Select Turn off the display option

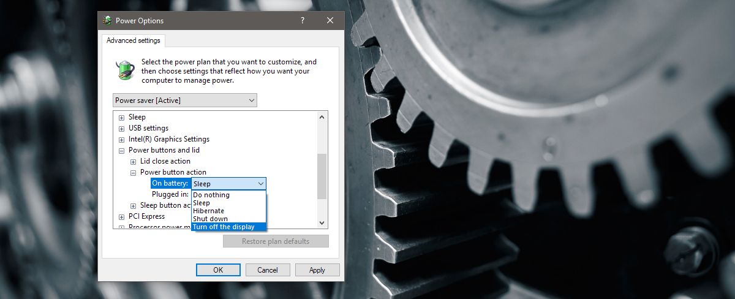[228, 227]
